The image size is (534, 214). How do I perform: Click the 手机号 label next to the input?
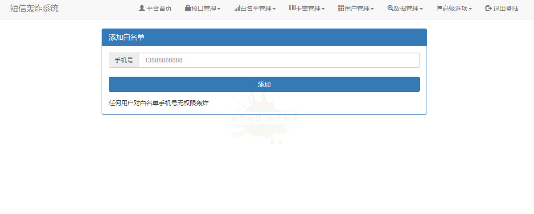[124, 60]
